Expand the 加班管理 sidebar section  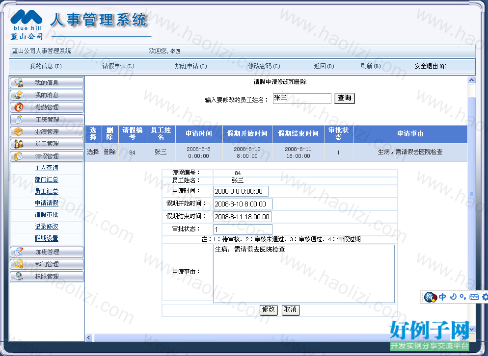(47, 252)
